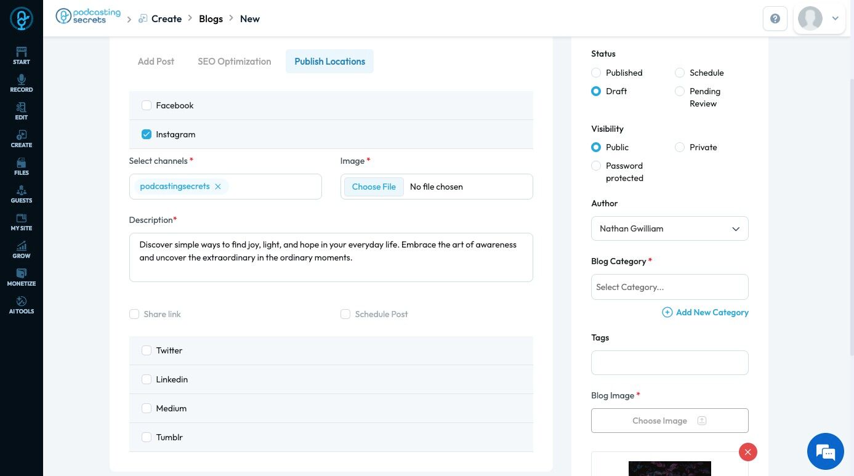The image size is (854, 476).
Task: Tick the Share link checkbox
Action: [134, 314]
